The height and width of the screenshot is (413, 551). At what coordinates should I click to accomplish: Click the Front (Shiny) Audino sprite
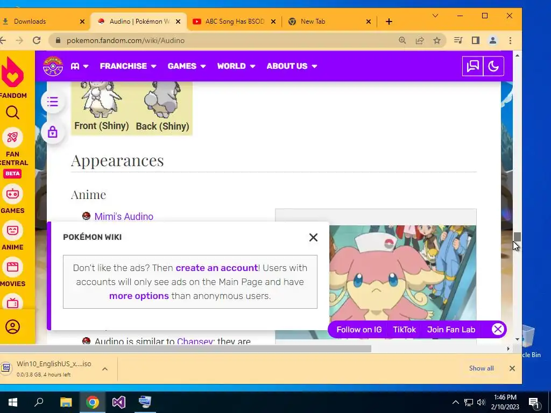pyautogui.click(x=101, y=99)
